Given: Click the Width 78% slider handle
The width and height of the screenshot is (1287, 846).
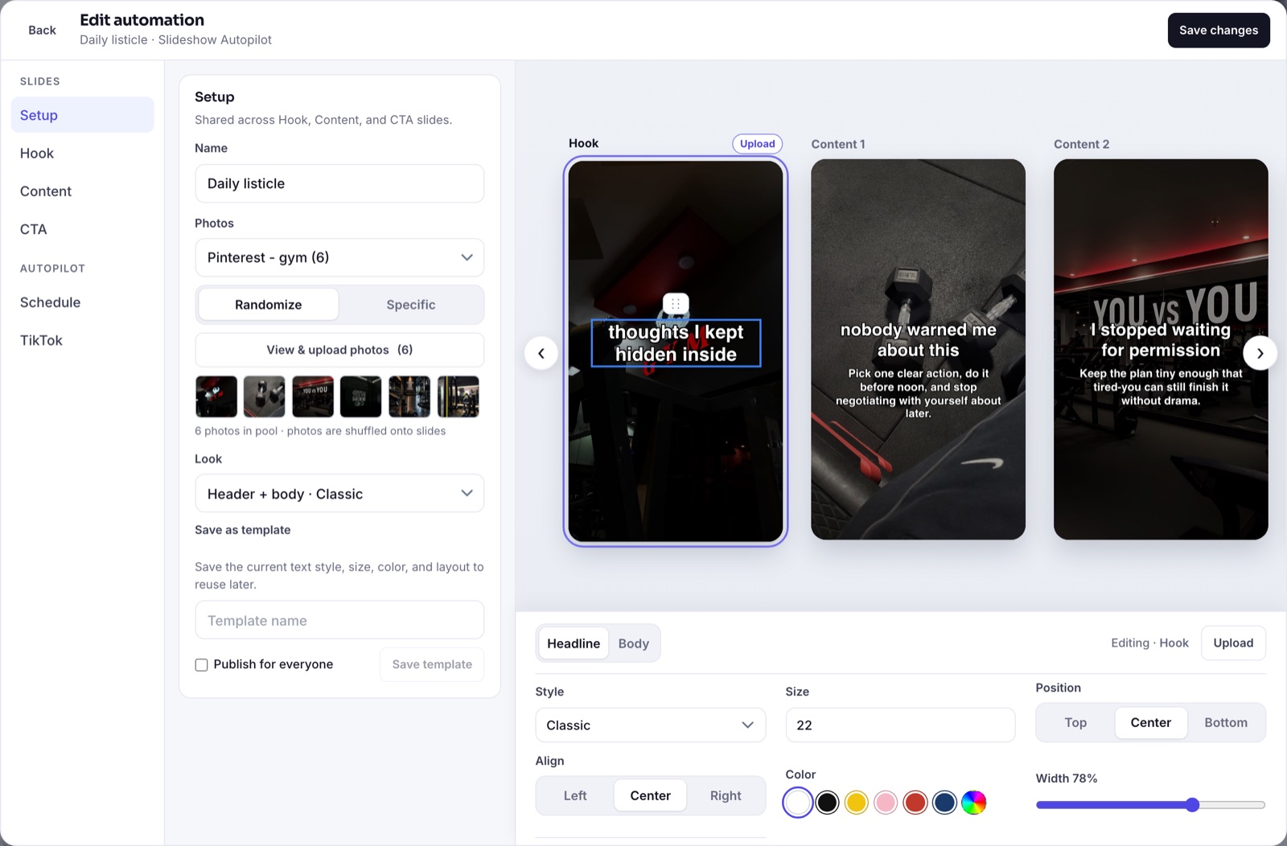Looking at the screenshot, I should 1193,805.
